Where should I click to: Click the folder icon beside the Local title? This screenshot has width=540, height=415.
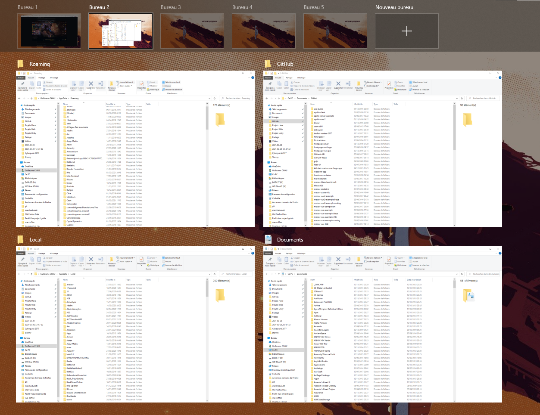pos(20,239)
